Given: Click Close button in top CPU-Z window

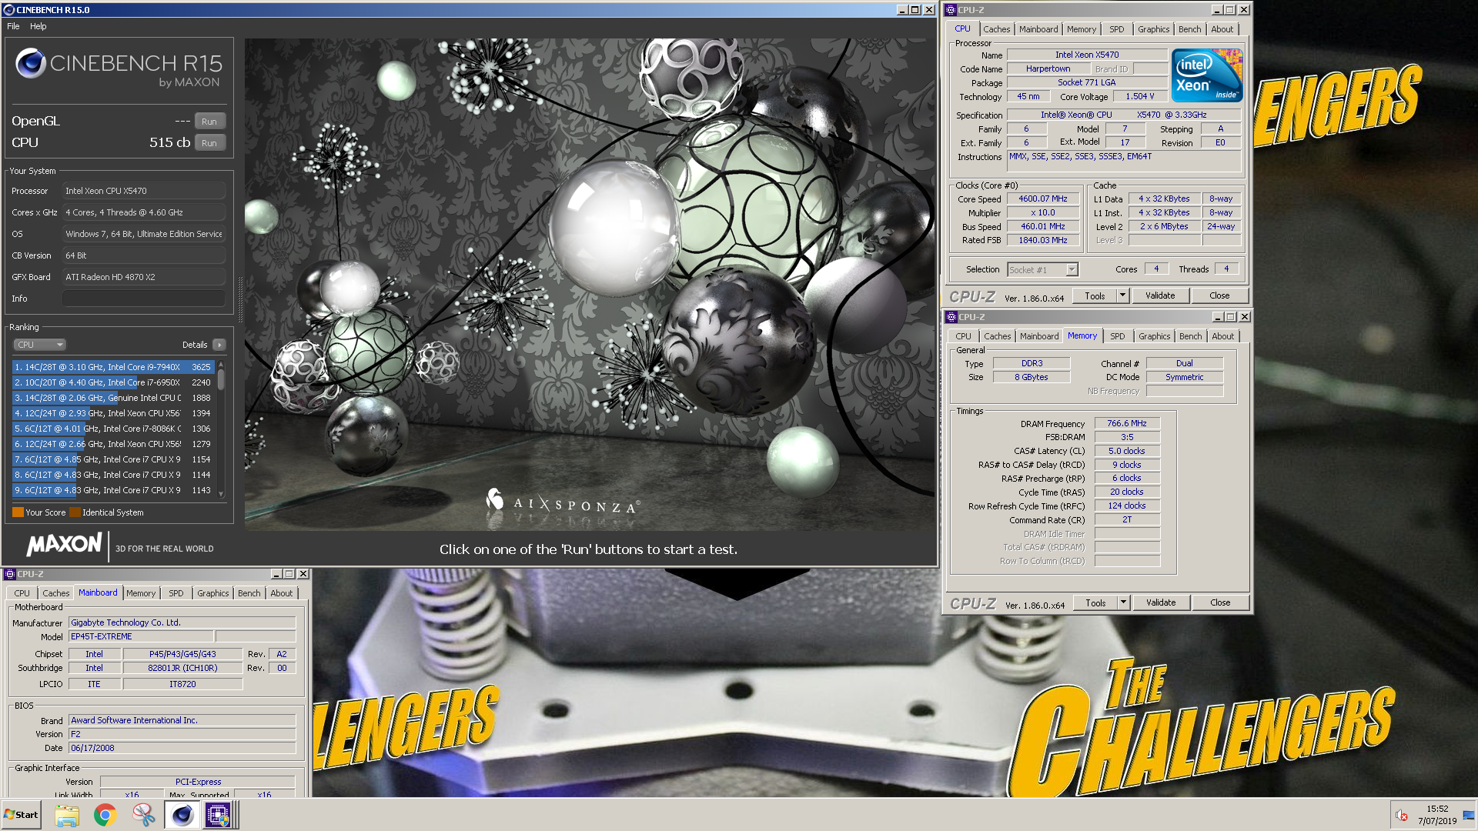Looking at the screenshot, I should (1219, 295).
